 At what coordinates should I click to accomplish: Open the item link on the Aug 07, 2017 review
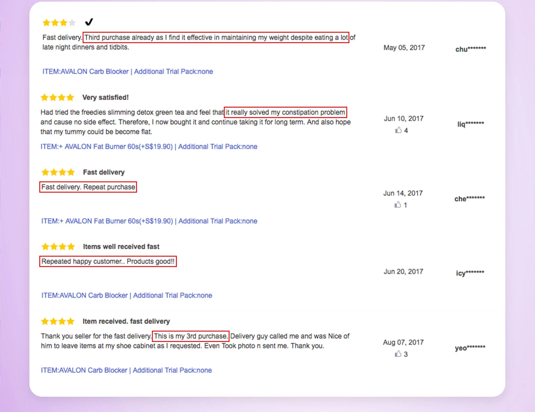click(x=126, y=370)
